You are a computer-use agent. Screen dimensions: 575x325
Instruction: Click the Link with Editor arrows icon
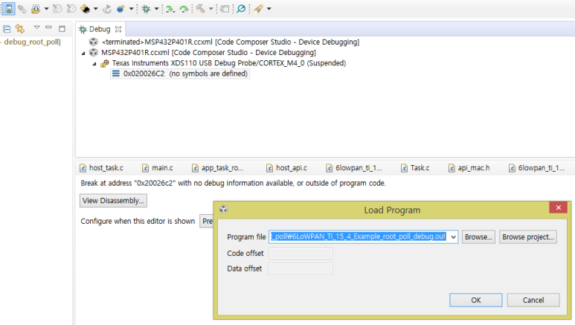point(20,29)
